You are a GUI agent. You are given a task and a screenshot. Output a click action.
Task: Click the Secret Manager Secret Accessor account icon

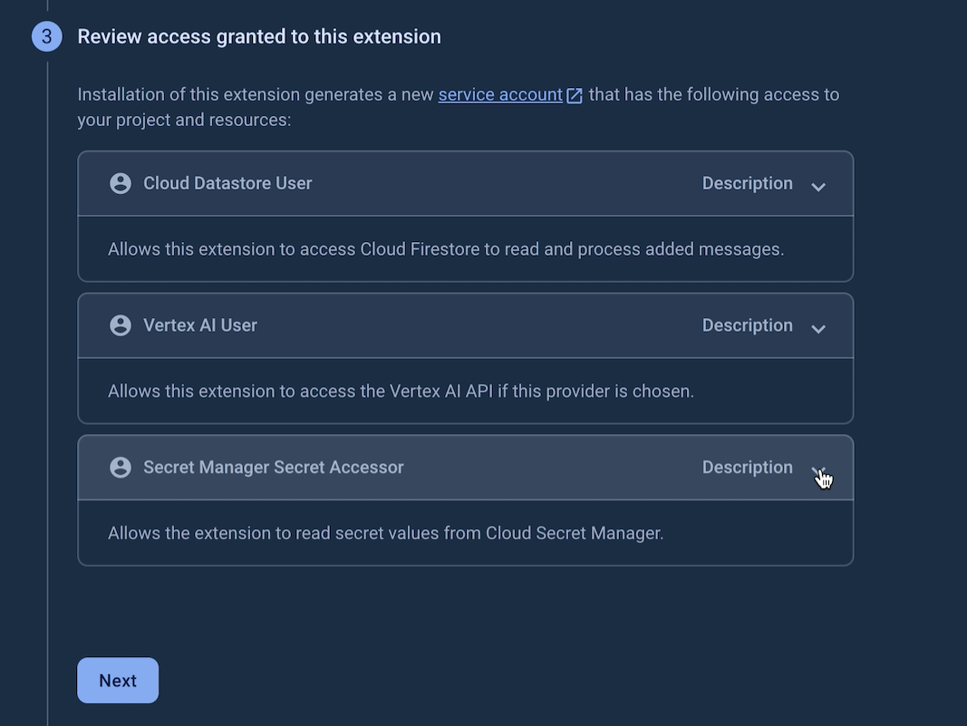(x=121, y=468)
